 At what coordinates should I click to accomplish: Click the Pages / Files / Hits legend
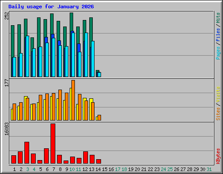click(x=218, y=36)
